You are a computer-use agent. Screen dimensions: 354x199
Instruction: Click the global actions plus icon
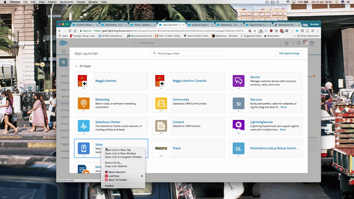pyautogui.click(x=287, y=43)
